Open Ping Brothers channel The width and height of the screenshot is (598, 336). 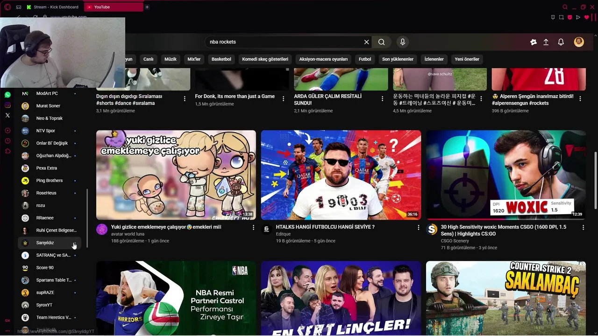tap(49, 181)
